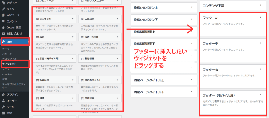Viewport: 269px width, 118px height.
Task: Click the ツール wrench icon
Action: pyautogui.click(x=3, y=107)
